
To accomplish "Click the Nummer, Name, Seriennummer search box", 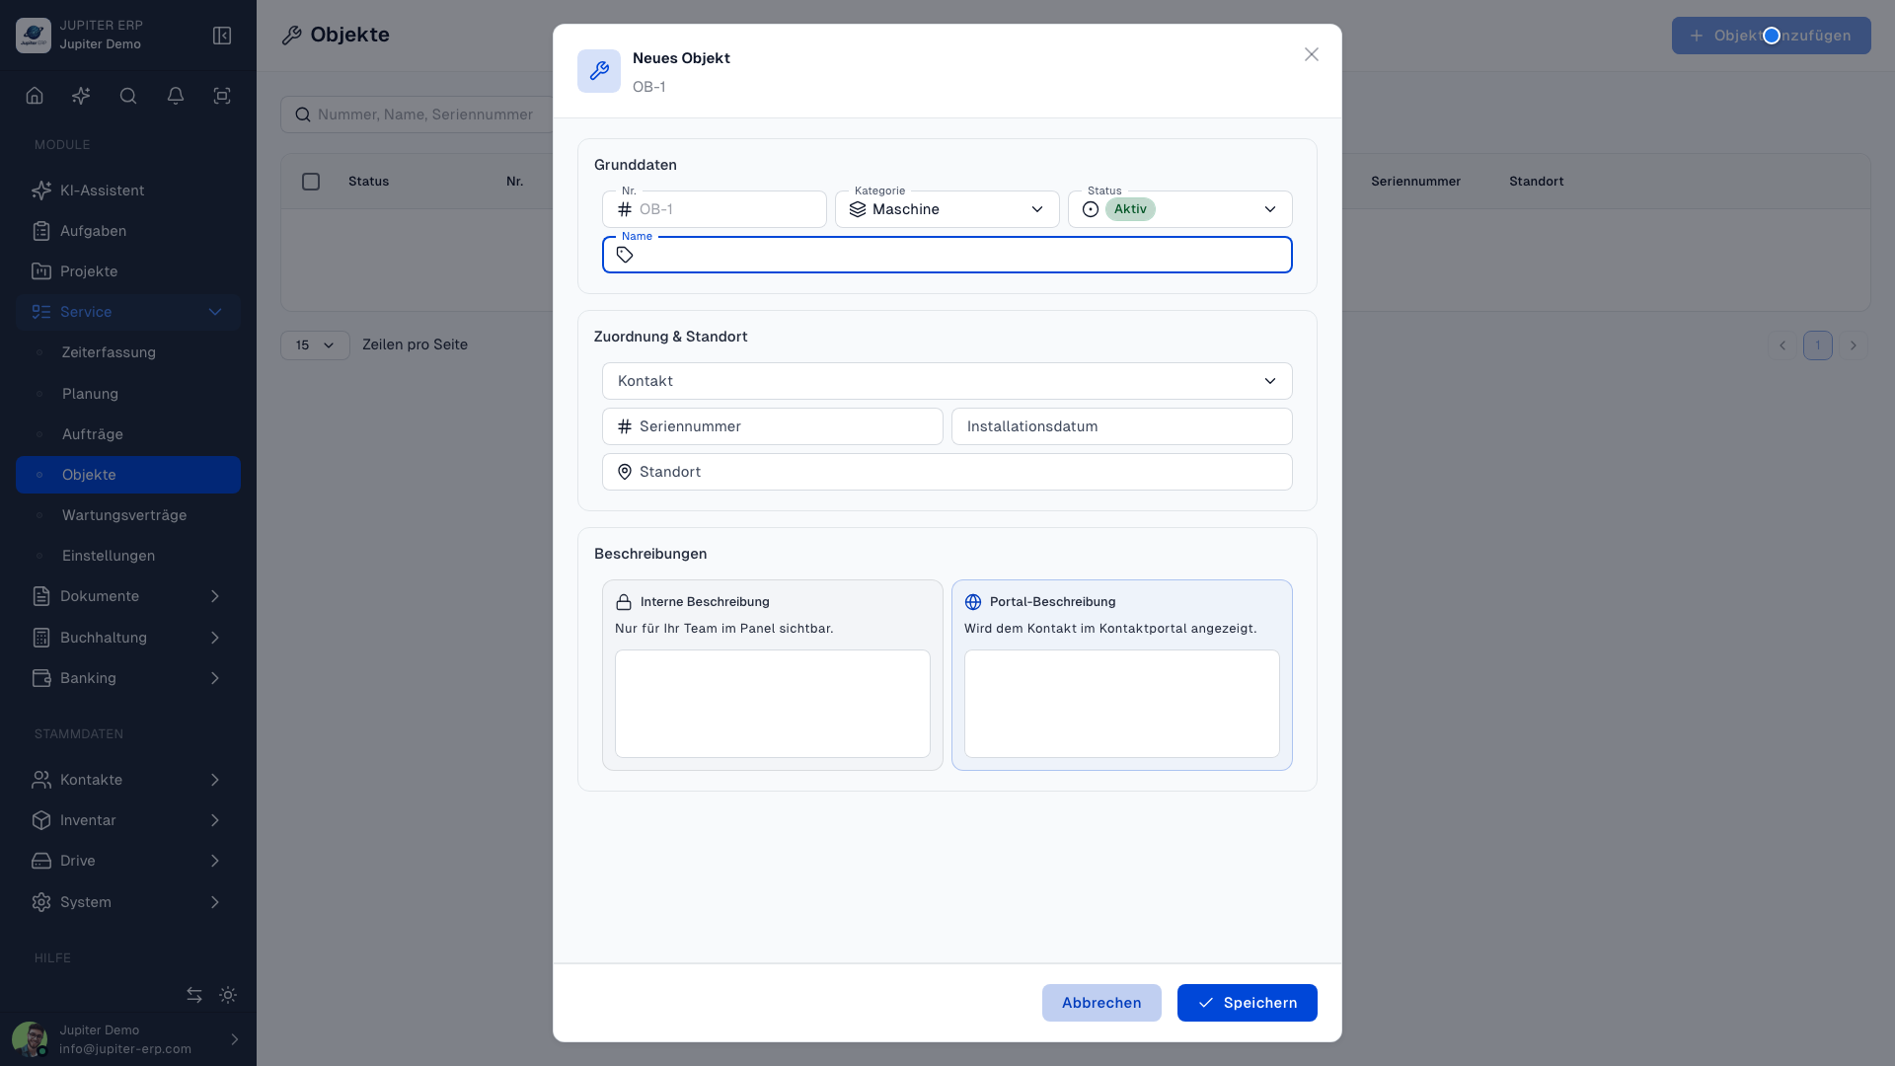I will click(418, 114).
